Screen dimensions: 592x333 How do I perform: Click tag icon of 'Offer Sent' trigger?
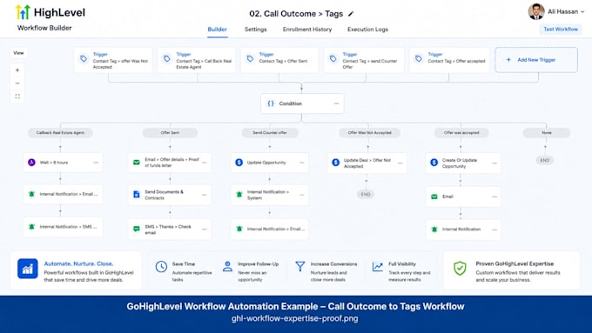point(250,58)
